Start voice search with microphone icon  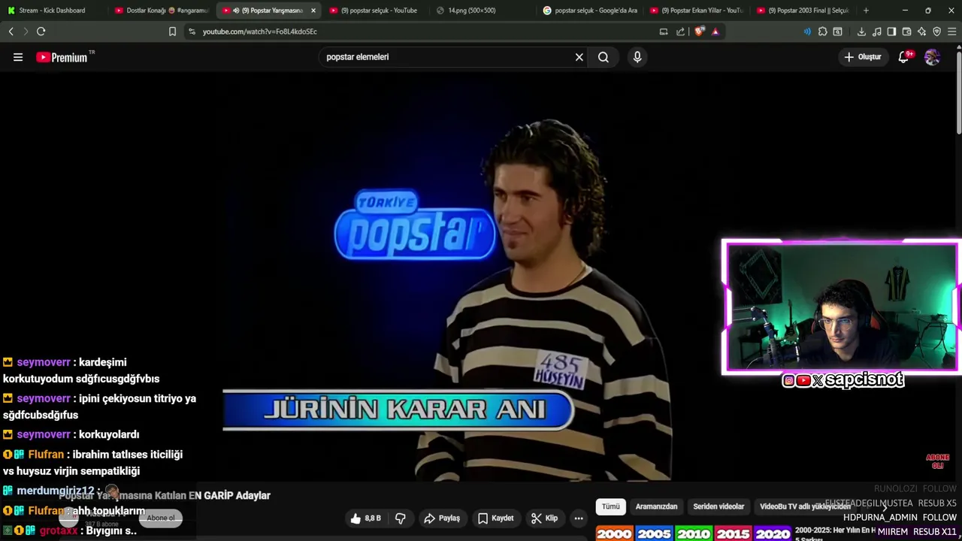(x=637, y=57)
